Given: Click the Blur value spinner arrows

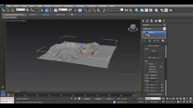Looking at the screenshot, I should pyautogui.click(x=160, y=58).
